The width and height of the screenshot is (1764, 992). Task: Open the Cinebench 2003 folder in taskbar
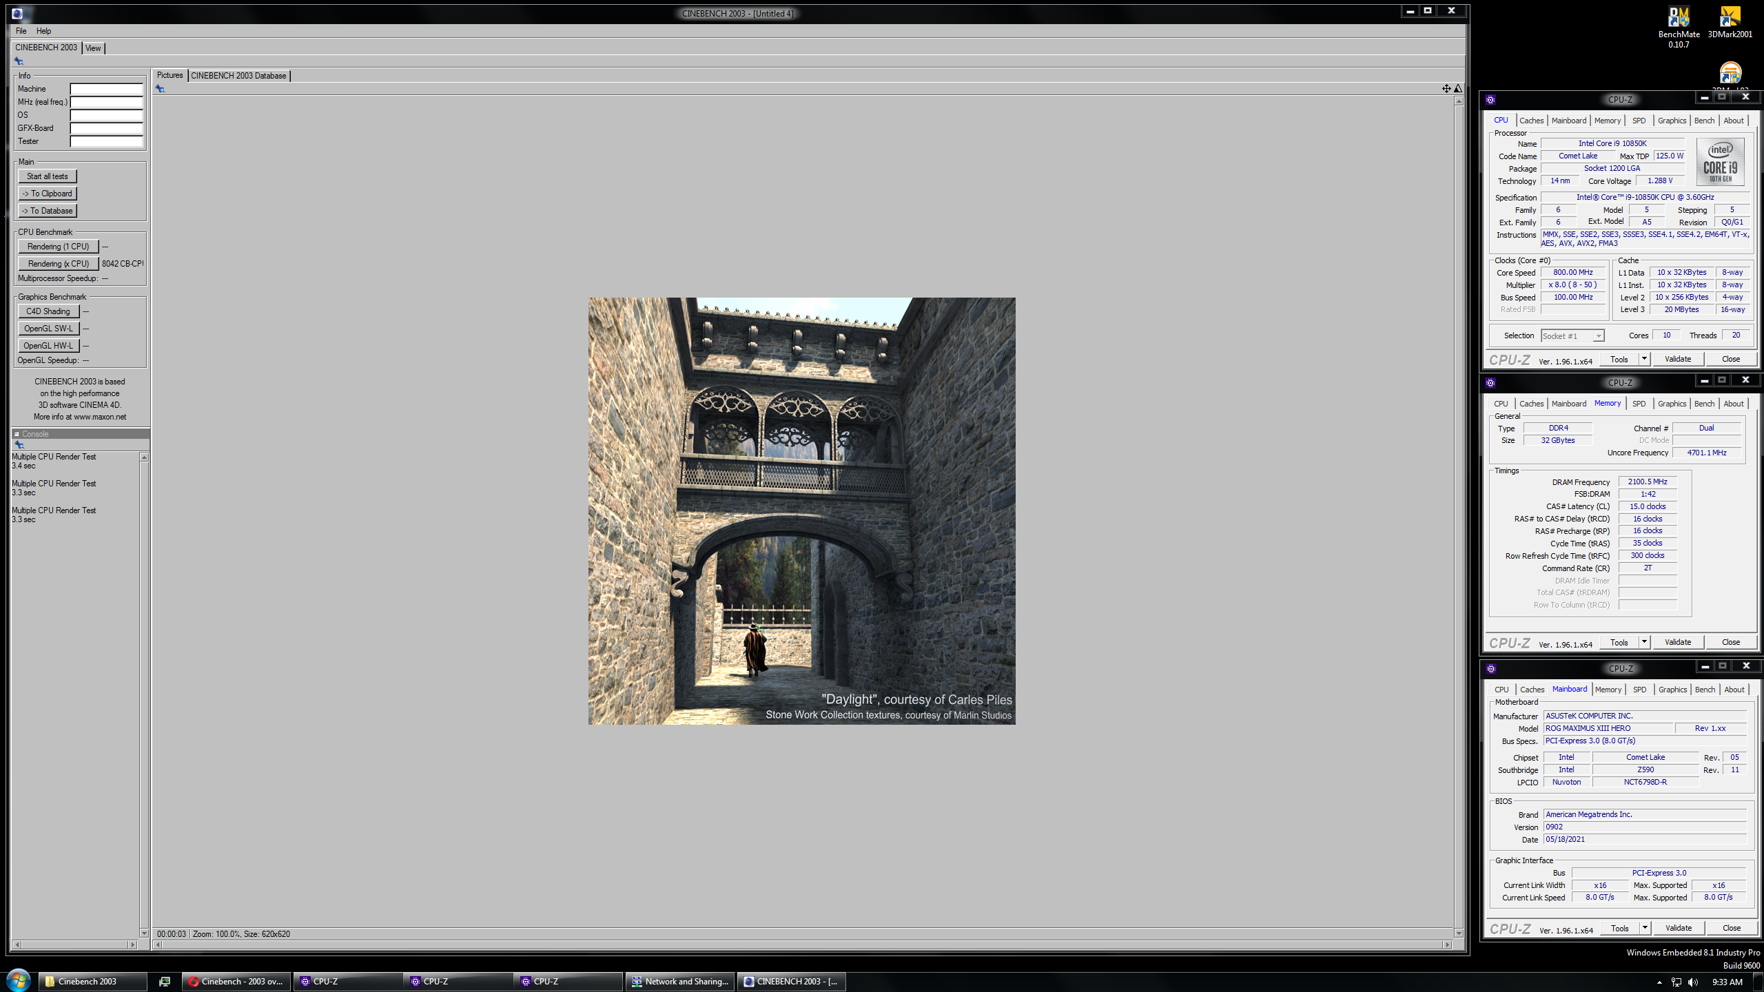(x=92, y=982)
